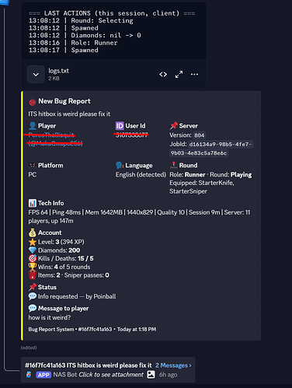Collapse the logs.txt attachment preview

click(36, 75)
